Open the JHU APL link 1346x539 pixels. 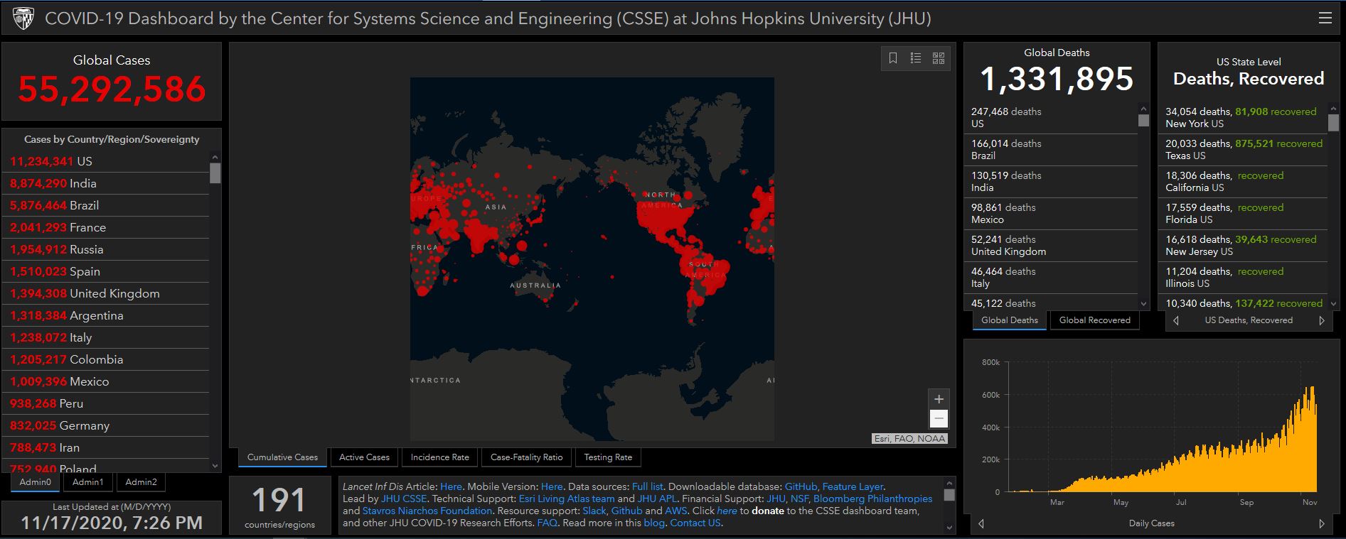(x=657, y=499)
